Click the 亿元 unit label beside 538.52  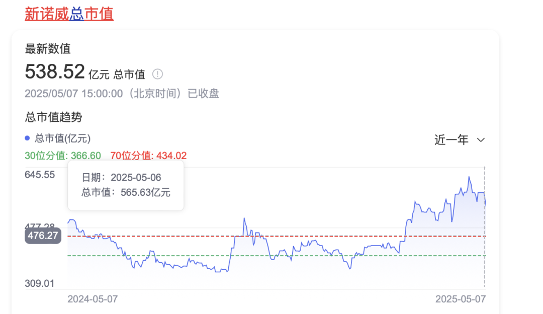point(99,74)
